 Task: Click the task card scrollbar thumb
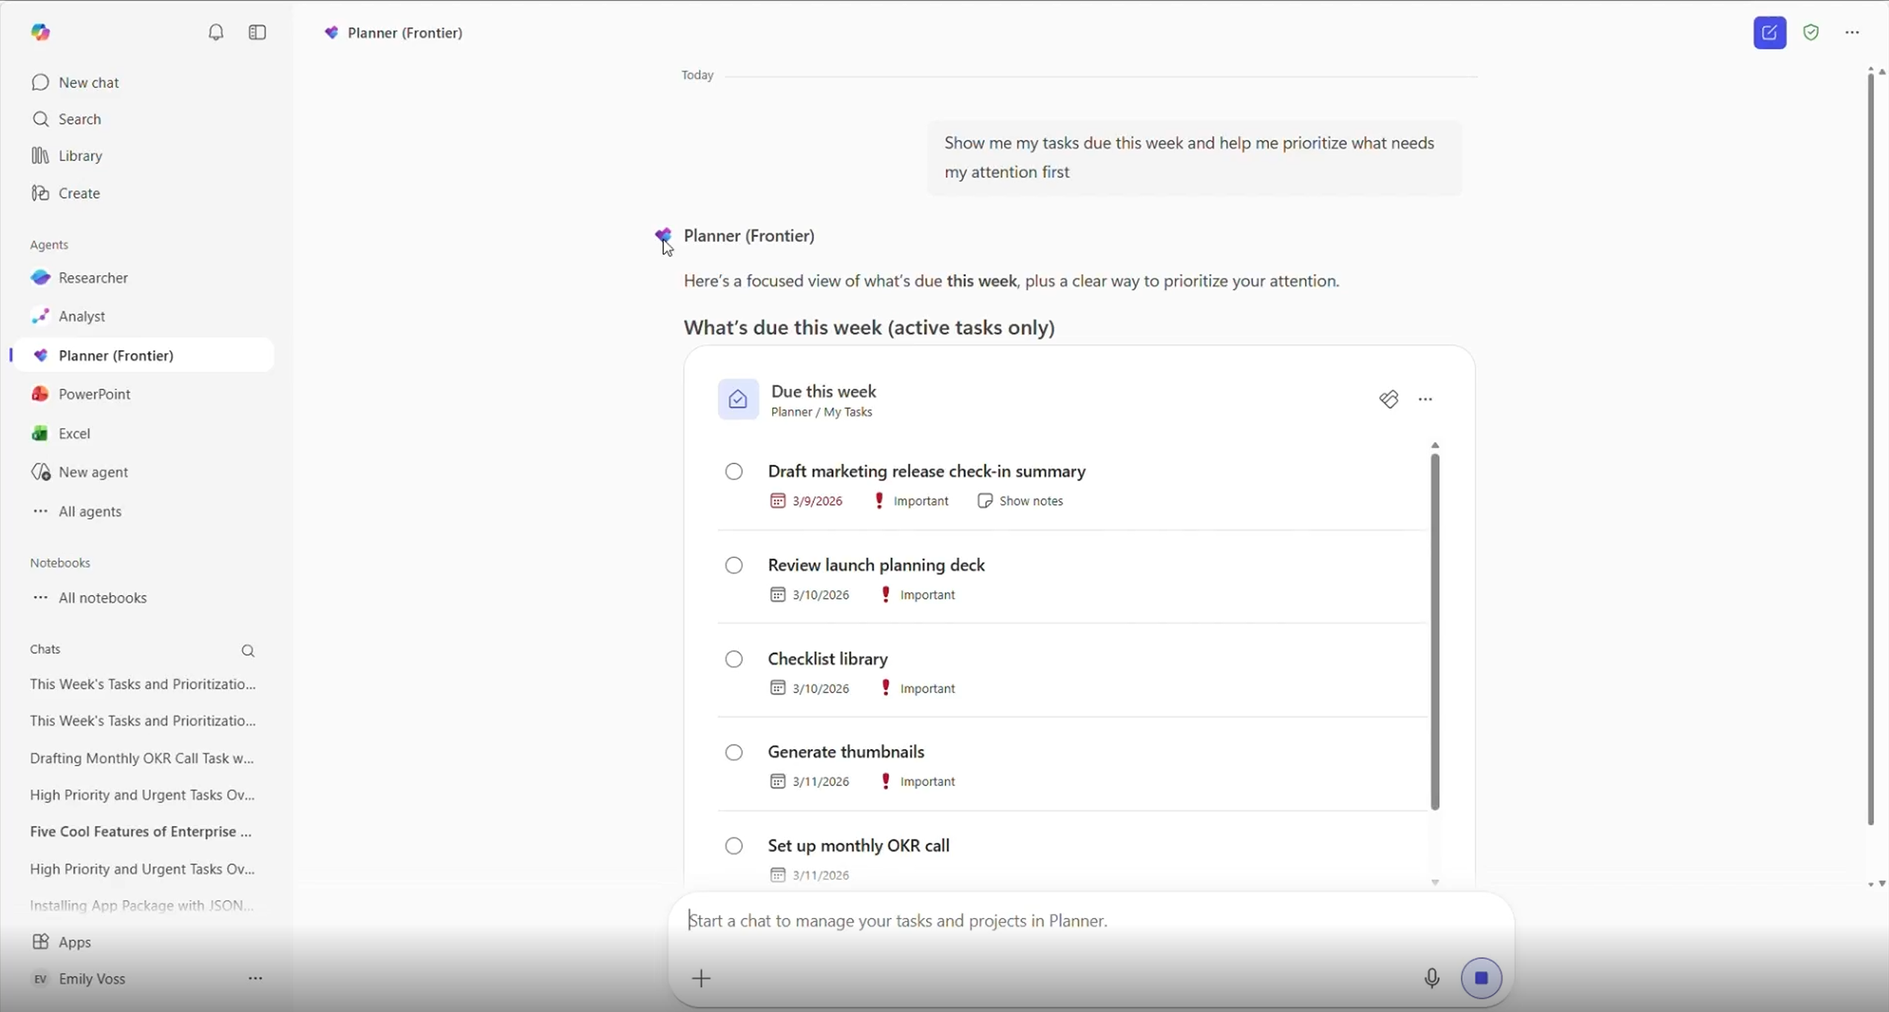pyautogui.click(x=1435, y=631)
